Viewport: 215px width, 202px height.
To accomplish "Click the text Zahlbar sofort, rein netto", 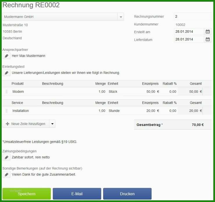I will [31, 157].
